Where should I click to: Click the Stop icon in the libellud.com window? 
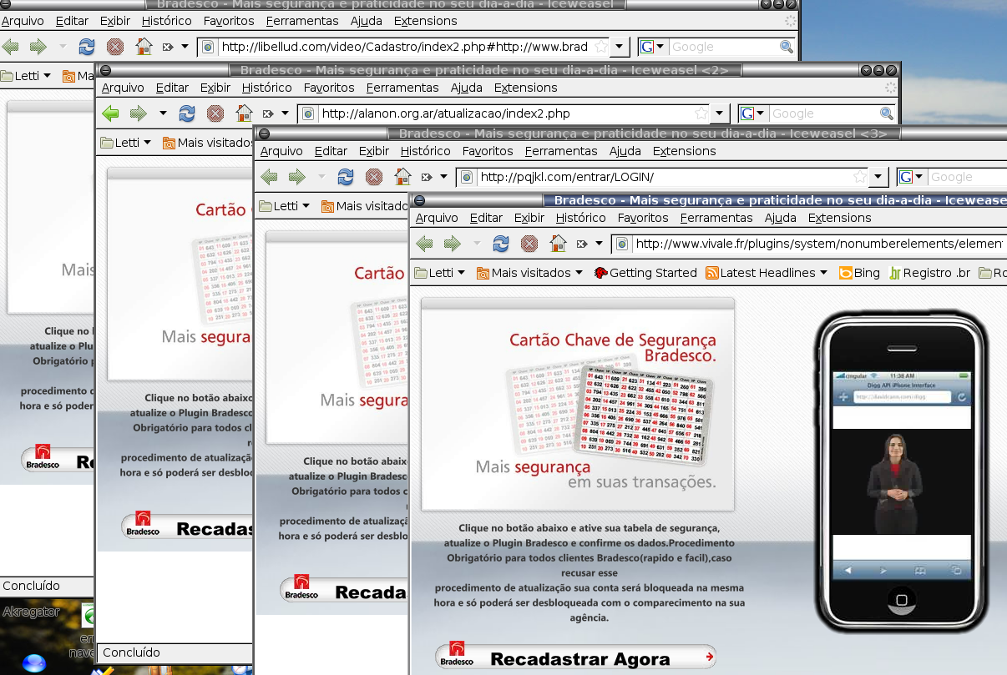[115, 47]
